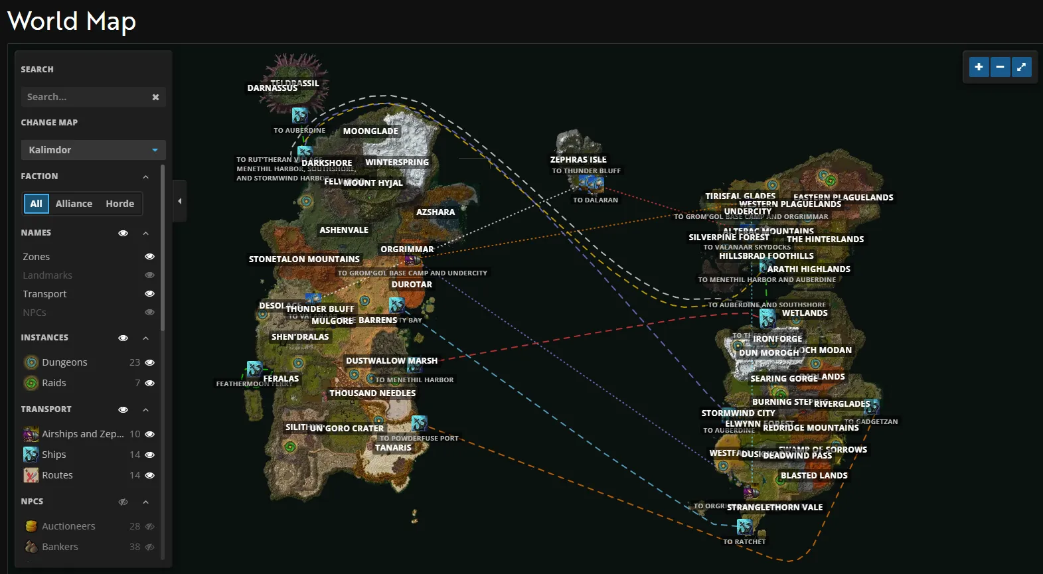Hide Dungeons on the map

[149, 362]
